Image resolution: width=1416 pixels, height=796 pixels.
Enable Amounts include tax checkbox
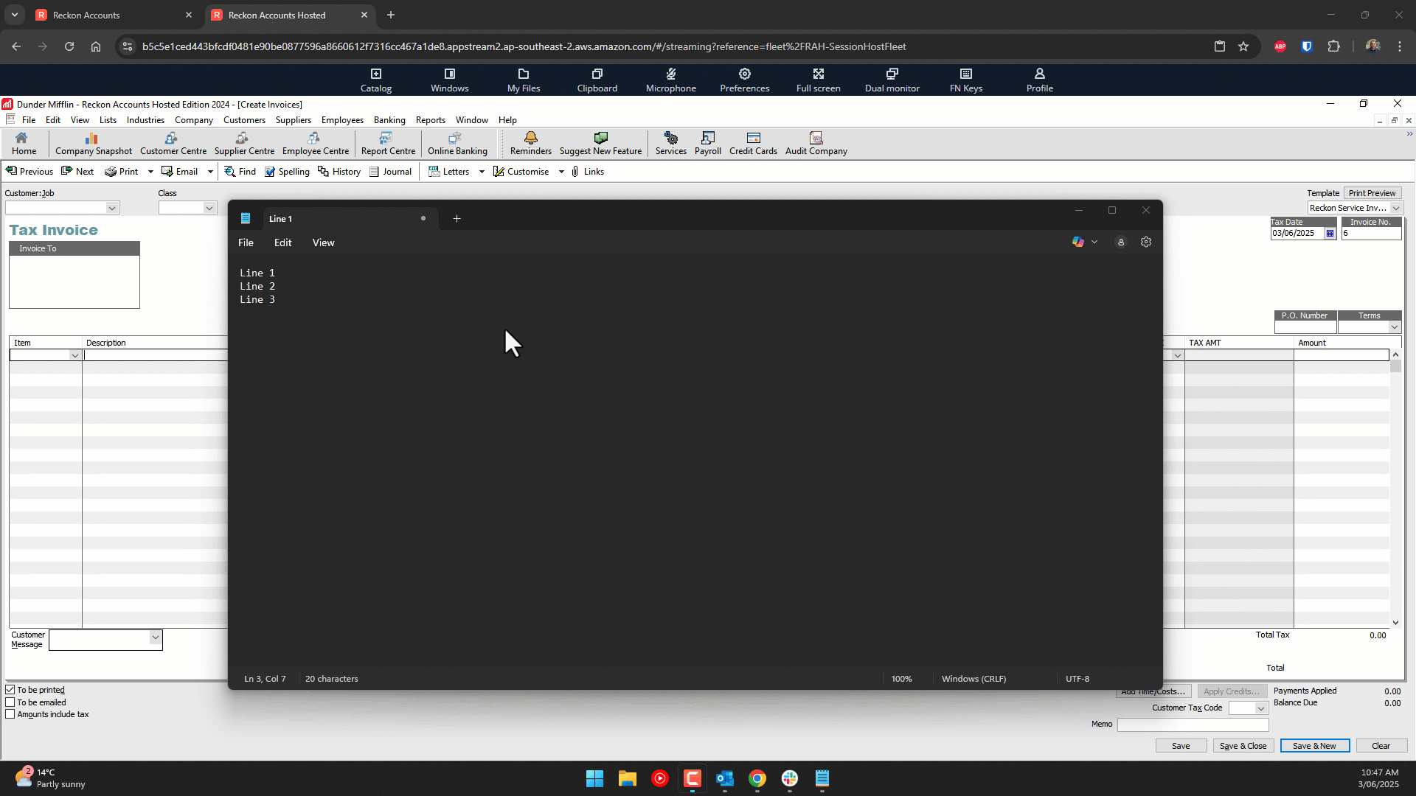tap(10, 714)
